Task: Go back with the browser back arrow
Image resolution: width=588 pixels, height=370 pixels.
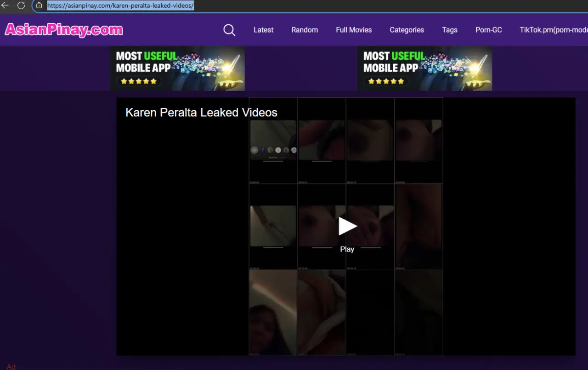Action: 5,6
